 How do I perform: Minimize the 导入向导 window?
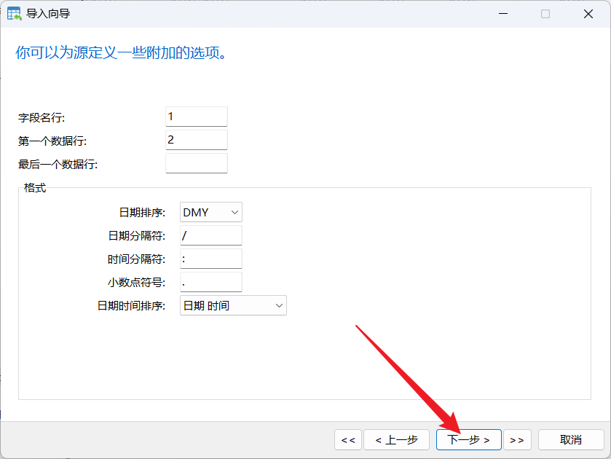[x=503, y=13]
